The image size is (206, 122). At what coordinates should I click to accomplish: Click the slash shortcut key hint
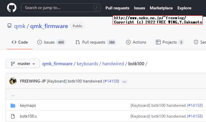pyautogui.click(x=96, y=8)
